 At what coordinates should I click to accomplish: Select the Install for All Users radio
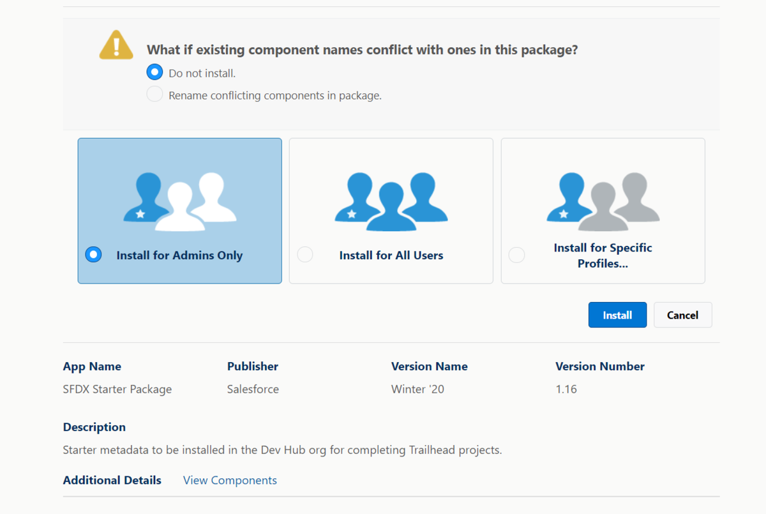pos(305,255)
